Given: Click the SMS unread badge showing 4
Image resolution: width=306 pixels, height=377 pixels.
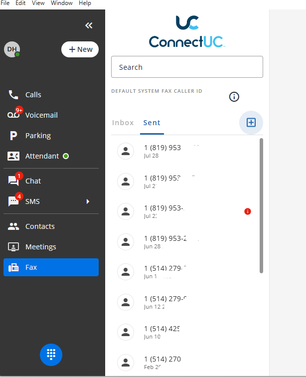Looking at the screenshot, I should 19,196.
